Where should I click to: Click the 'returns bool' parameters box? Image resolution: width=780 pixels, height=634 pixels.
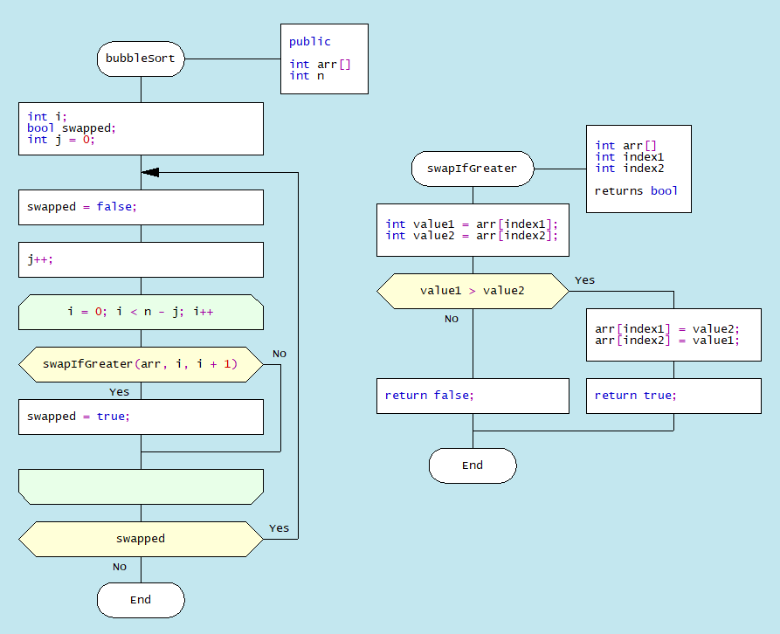click(x=638, y=169)
